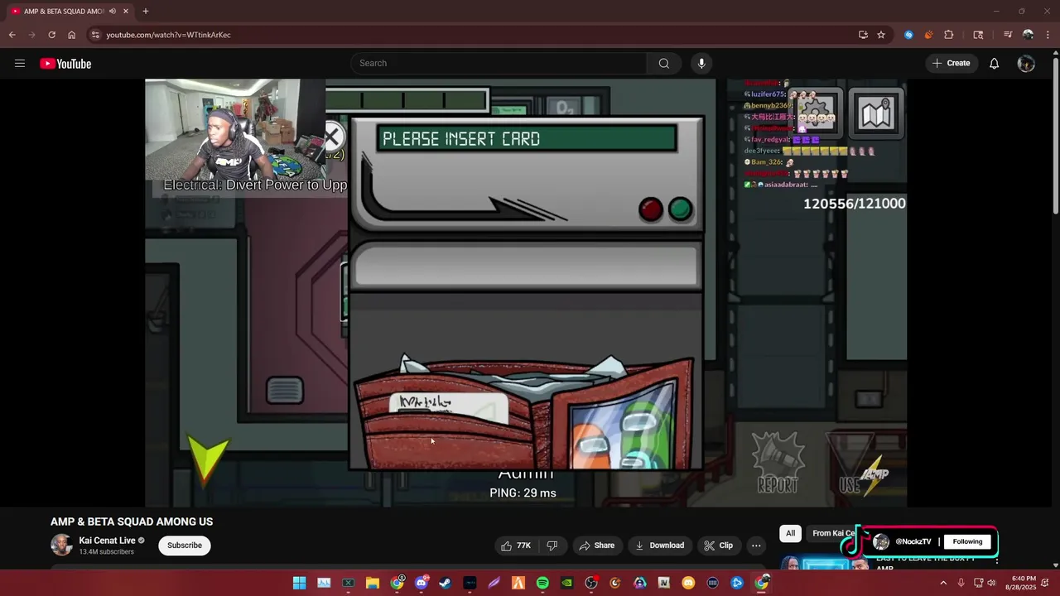Open Chrome three-dot menu
Image resolution: width=1060 pixels, height=596 pixels.
pyautogui.click(x=1048, y=35)
